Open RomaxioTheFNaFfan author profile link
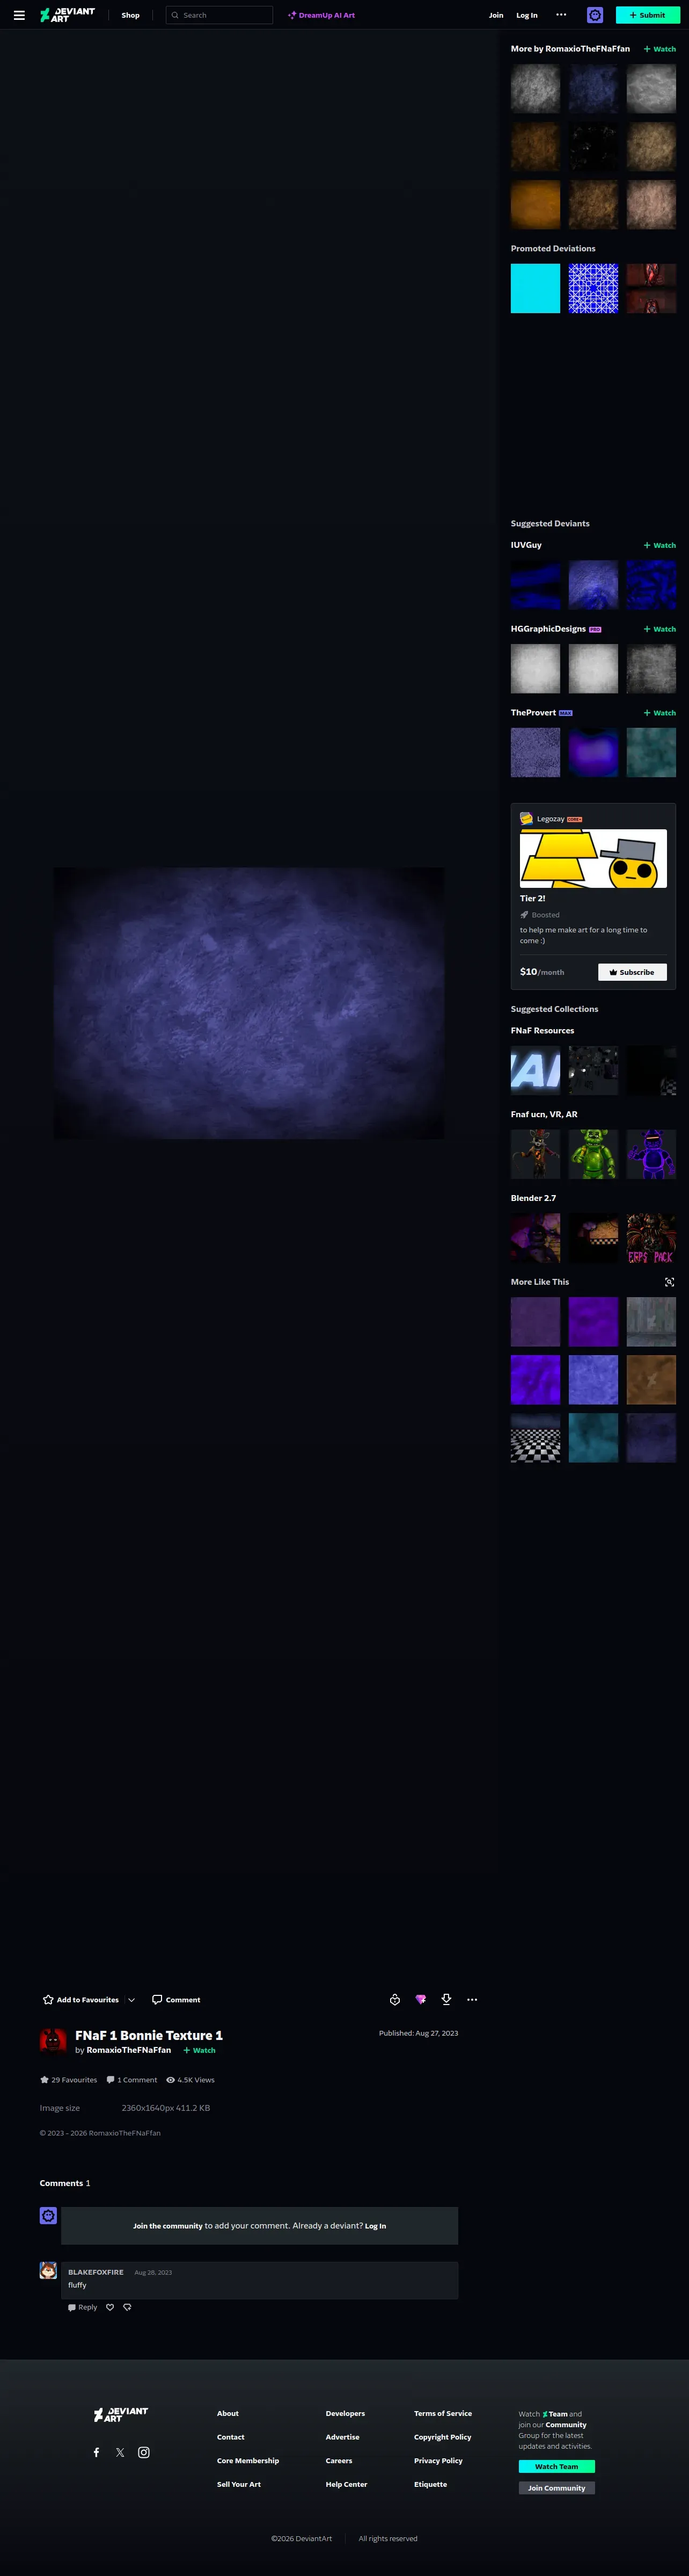The width and height of the screenshot is (689, 2576). point(129,2050)
